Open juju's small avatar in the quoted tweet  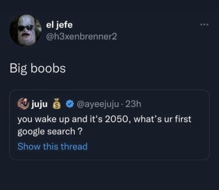(23, 104)
